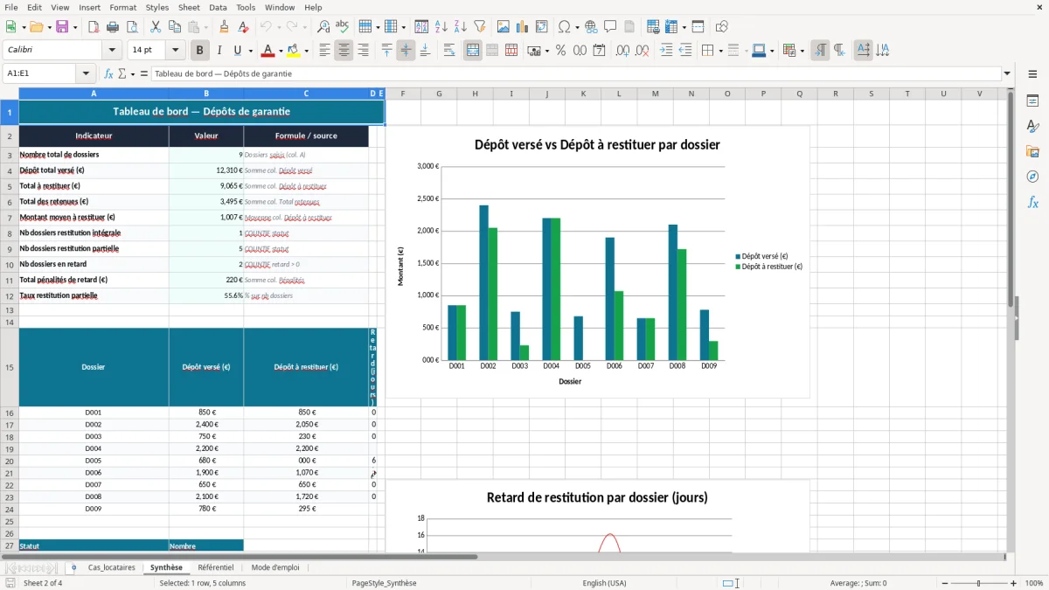Switch to the Cas_locataires sheet tab
Image resolution: width=1049 pixels, height=590 pixels.
coord(112,567)
